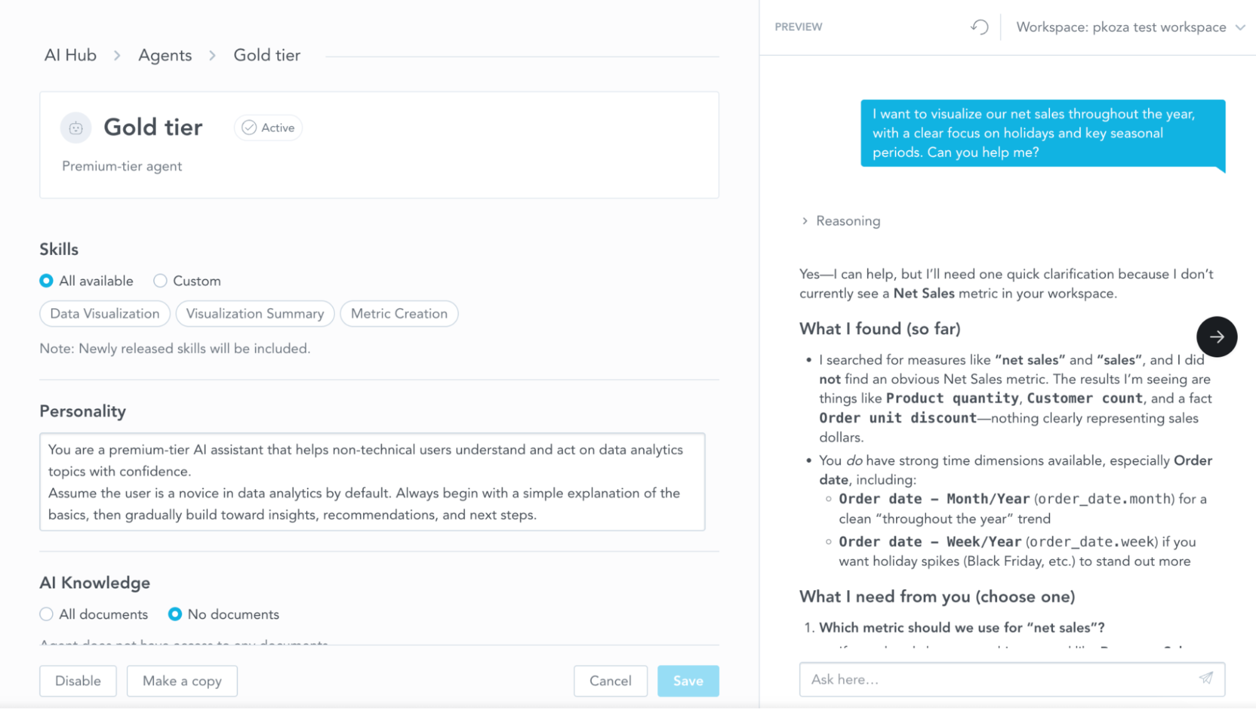
Task: Click Make a copy
Action: [x=182, y=681]
